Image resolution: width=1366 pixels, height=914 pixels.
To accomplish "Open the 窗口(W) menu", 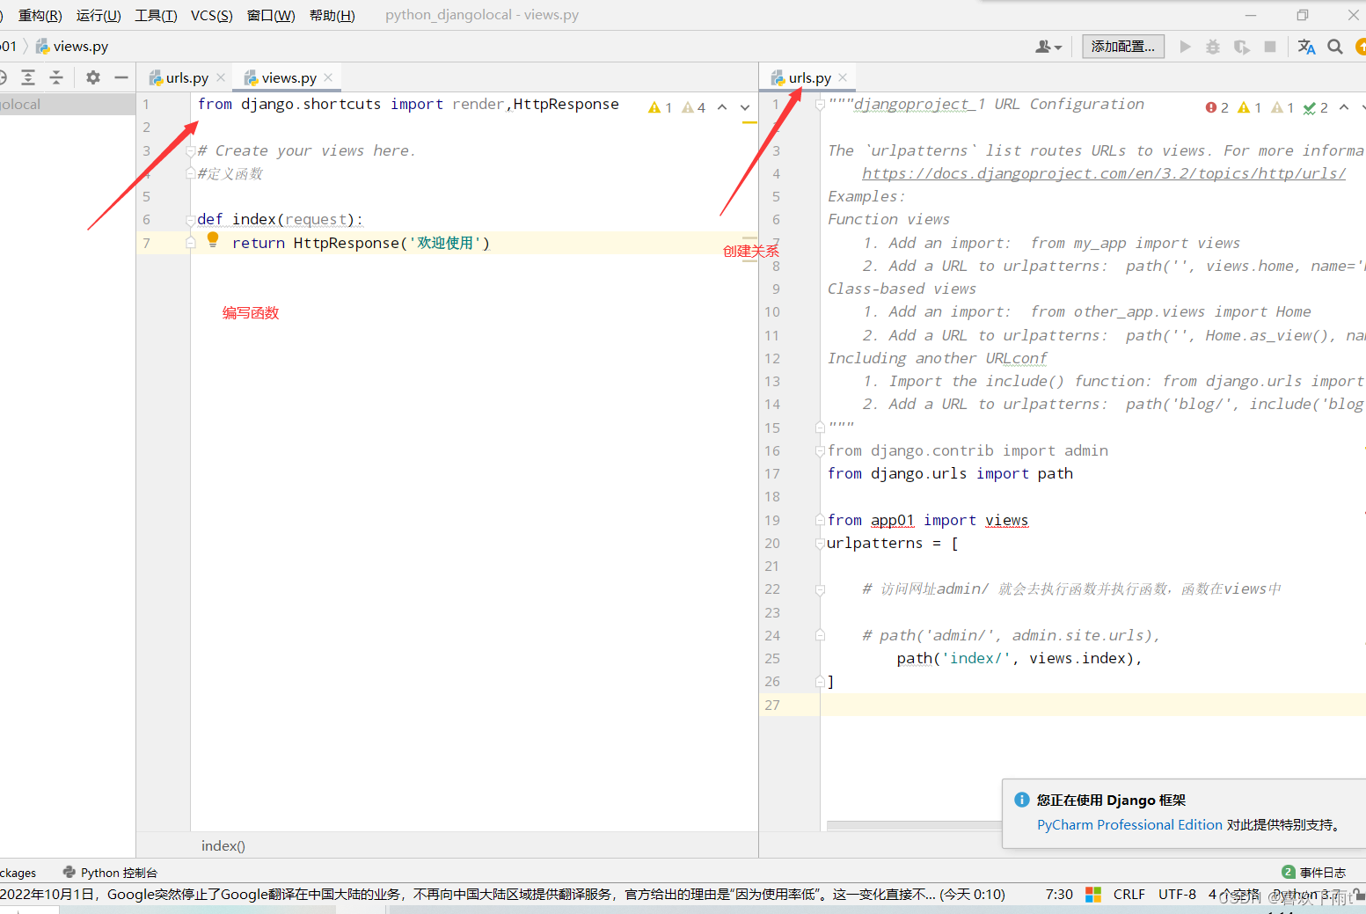I will point(271,15).
